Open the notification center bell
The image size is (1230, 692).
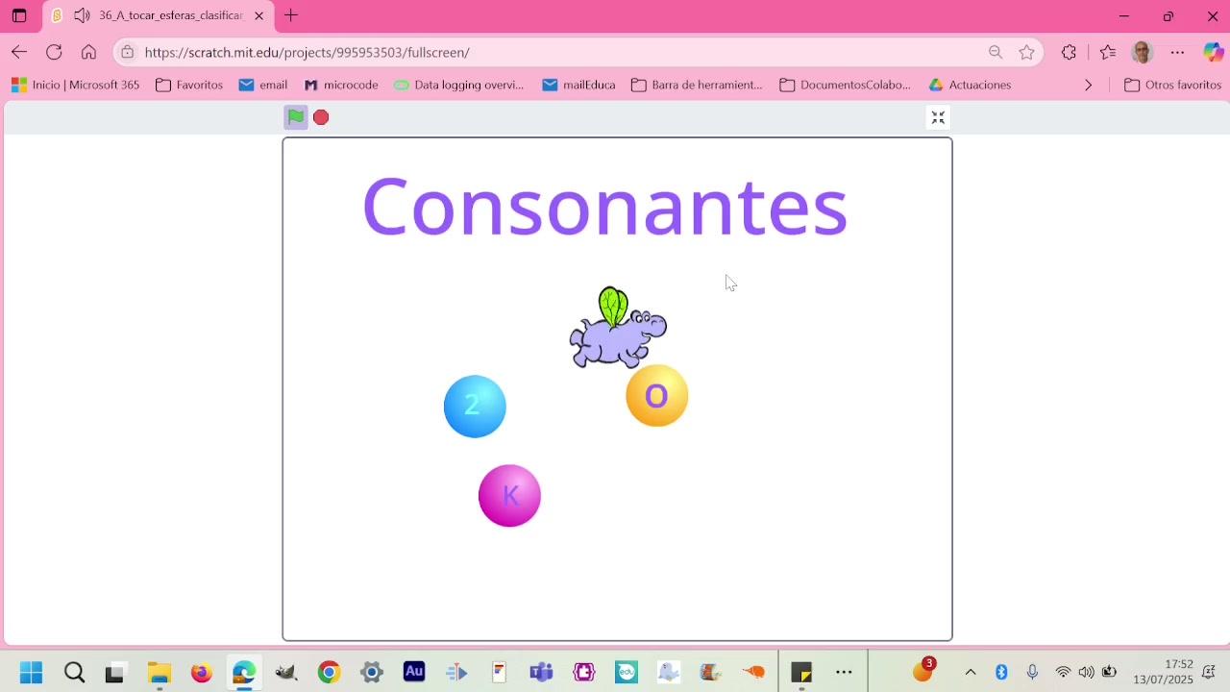1209,672
